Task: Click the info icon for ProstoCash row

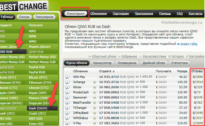Action: [68, 92]
